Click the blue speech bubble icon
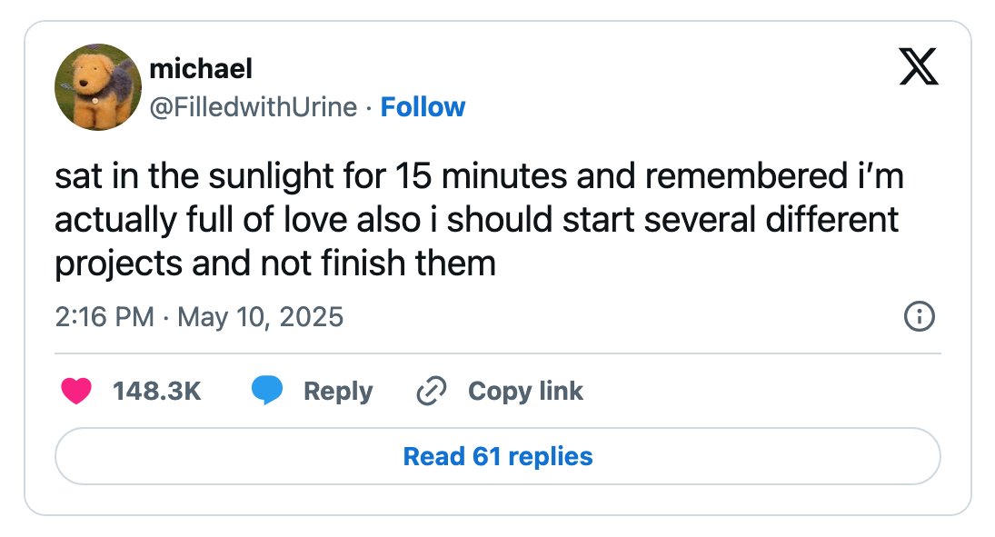Image resolution: width=995 pixels, height=537 pixels. click(267, 391)
